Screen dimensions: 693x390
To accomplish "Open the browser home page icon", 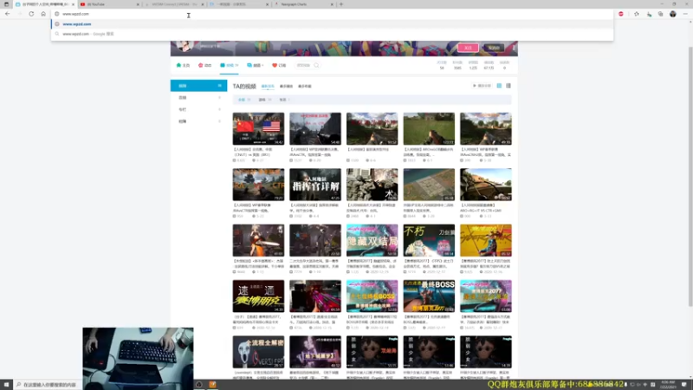I will (x=43, y=14).
